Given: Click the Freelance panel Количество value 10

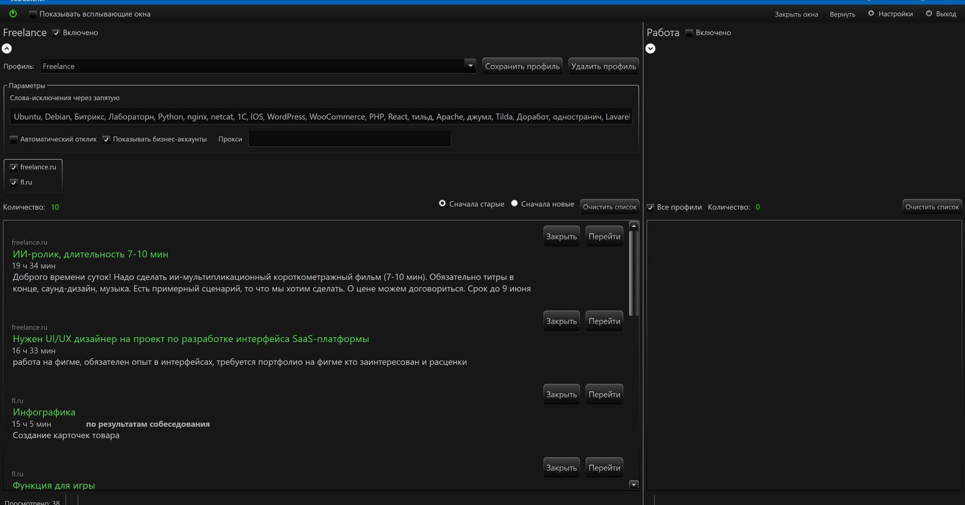Looking at the screenshot, I should [x=55, y=207].
